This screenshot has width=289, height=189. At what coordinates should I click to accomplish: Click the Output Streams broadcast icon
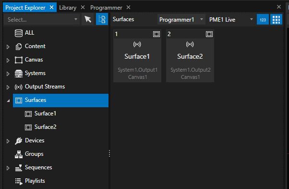[x=19, y=87]
